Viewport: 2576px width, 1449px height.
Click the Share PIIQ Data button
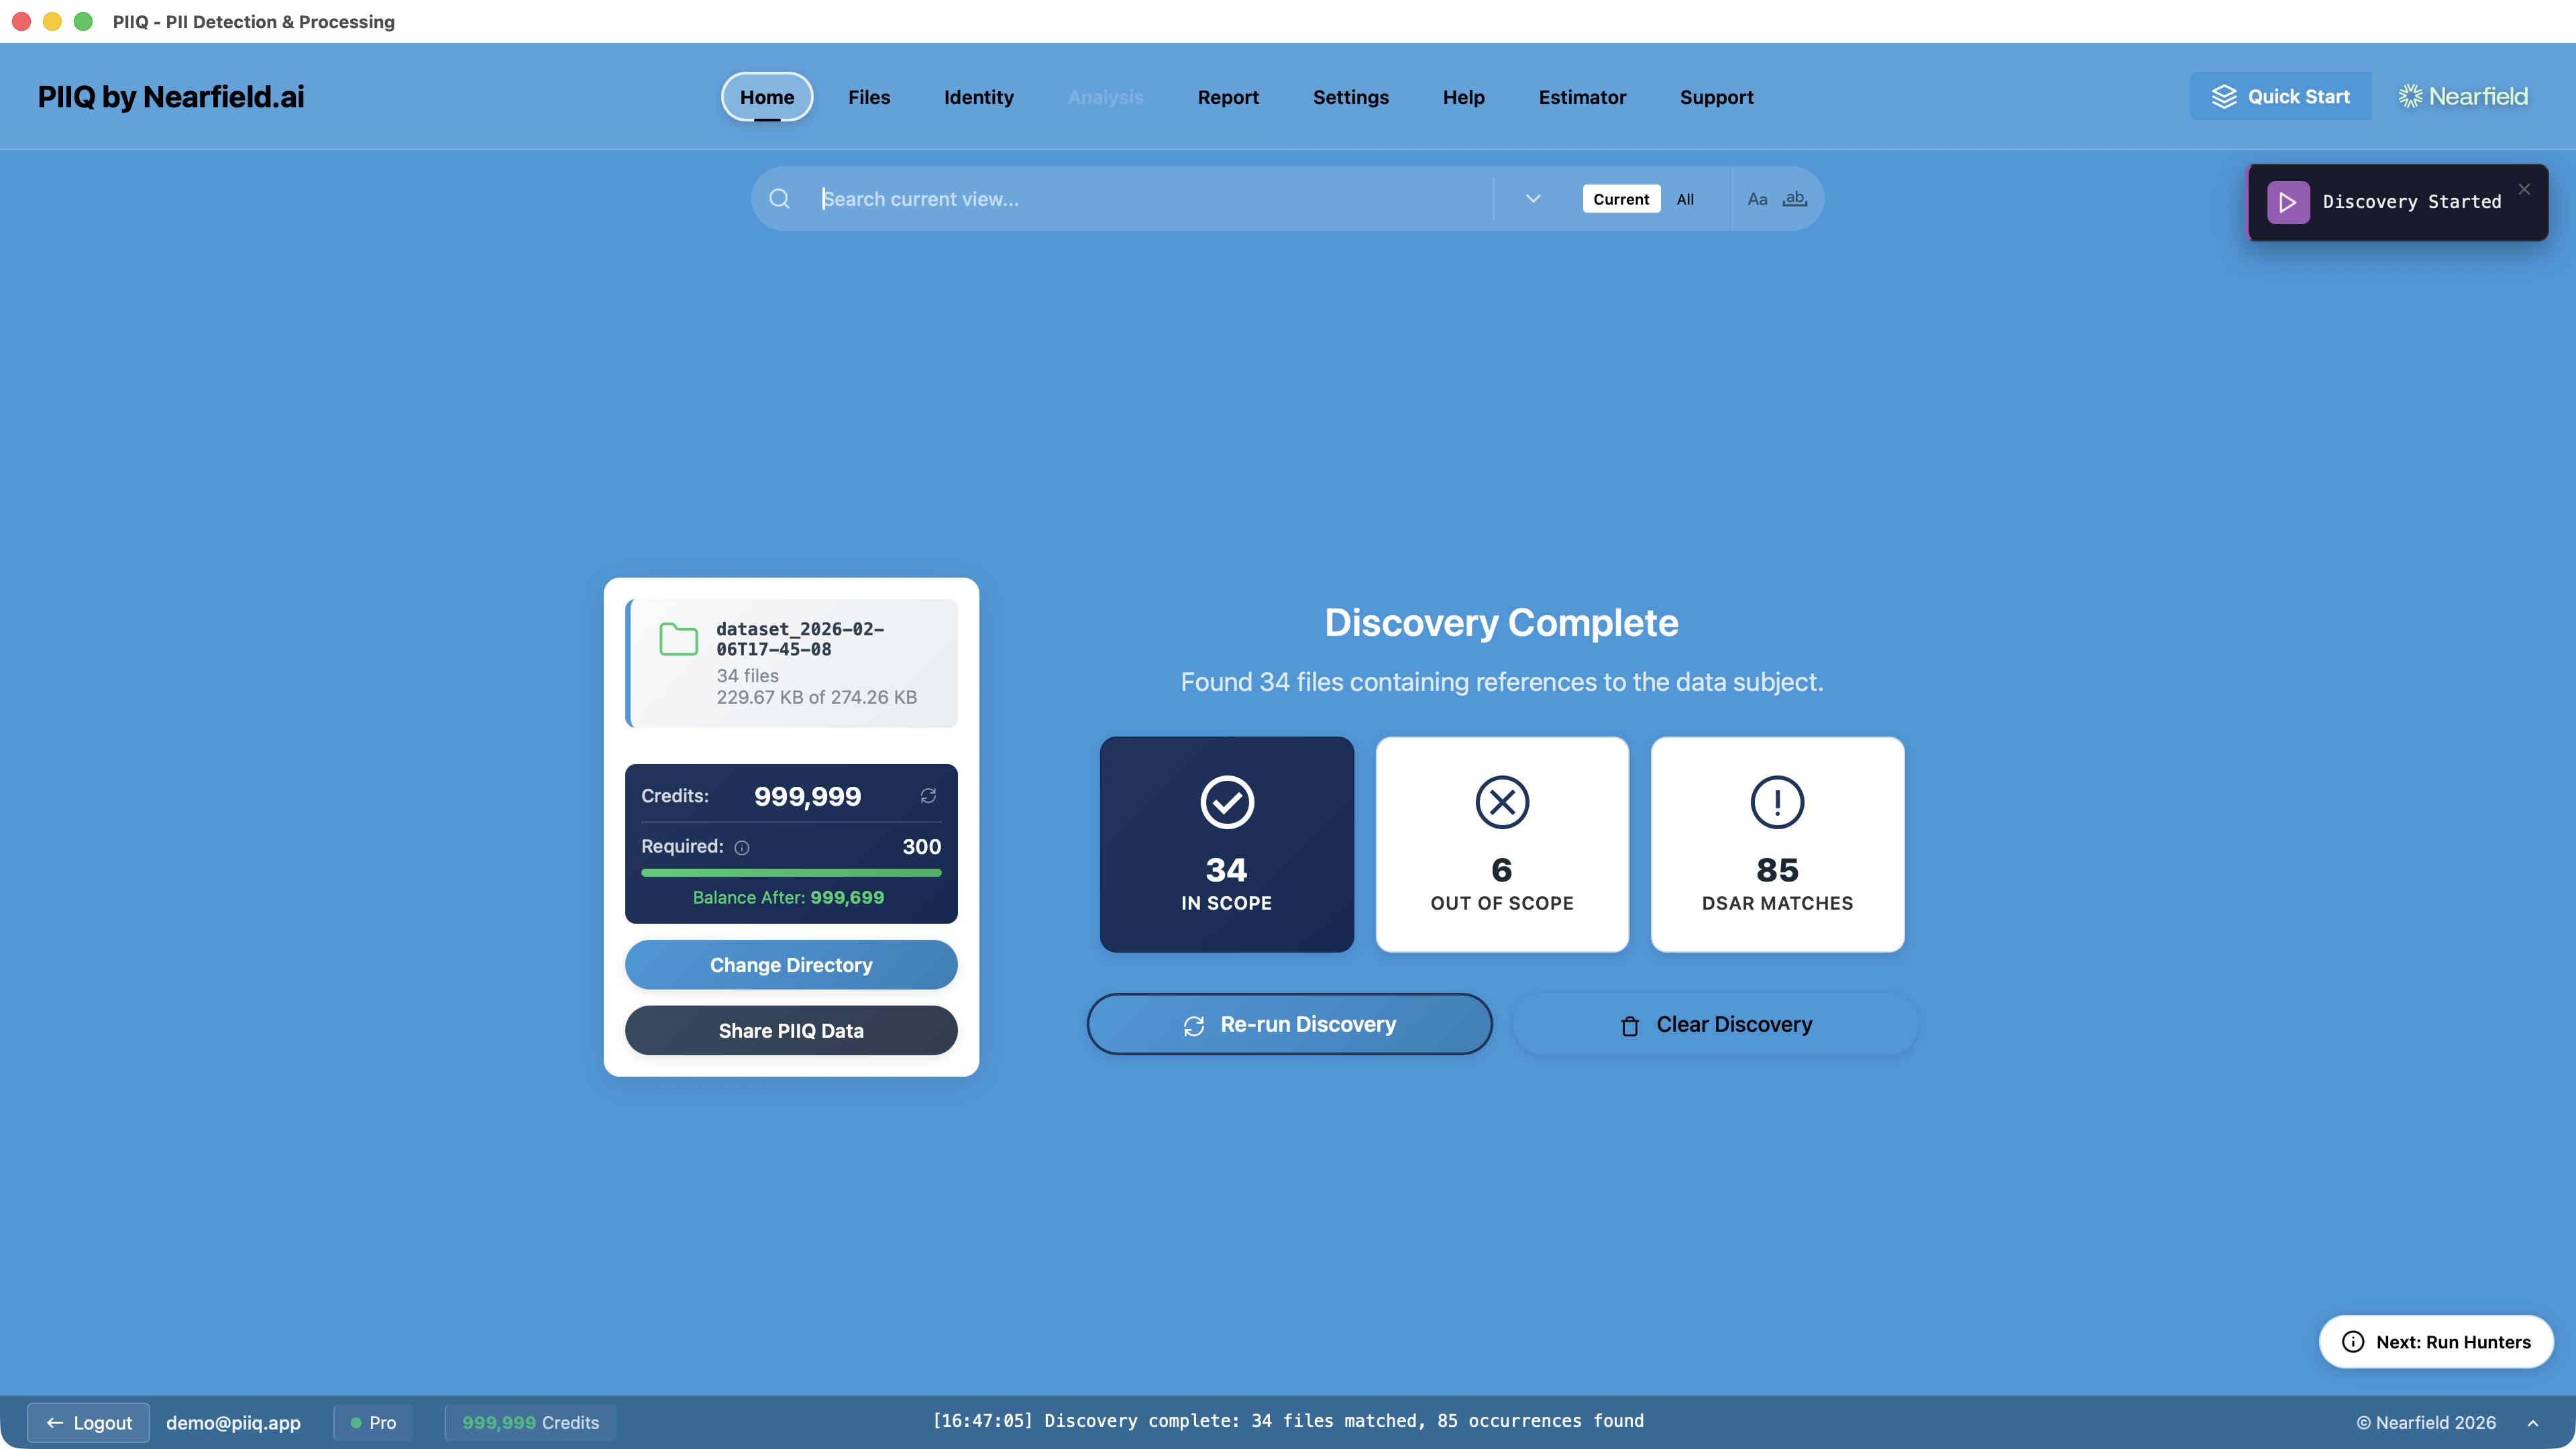pos(790,1030)
